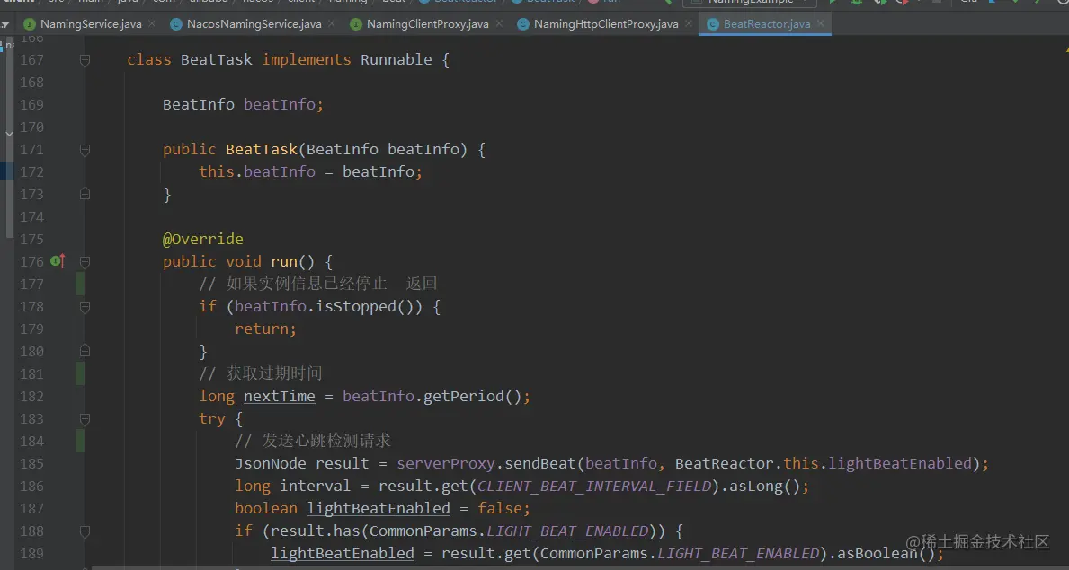Click "BeatReactor" on line 185

[x=724, y=464]
